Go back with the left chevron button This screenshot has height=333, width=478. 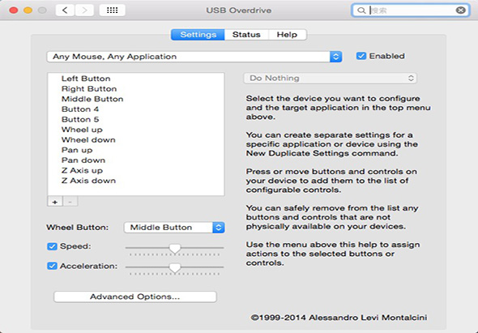(65, 11)
